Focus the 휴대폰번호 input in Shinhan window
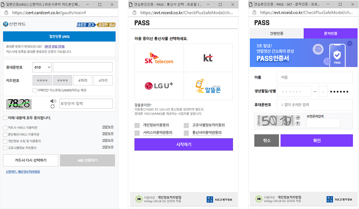This screenshot has width=359, height=209. point(83,67)
